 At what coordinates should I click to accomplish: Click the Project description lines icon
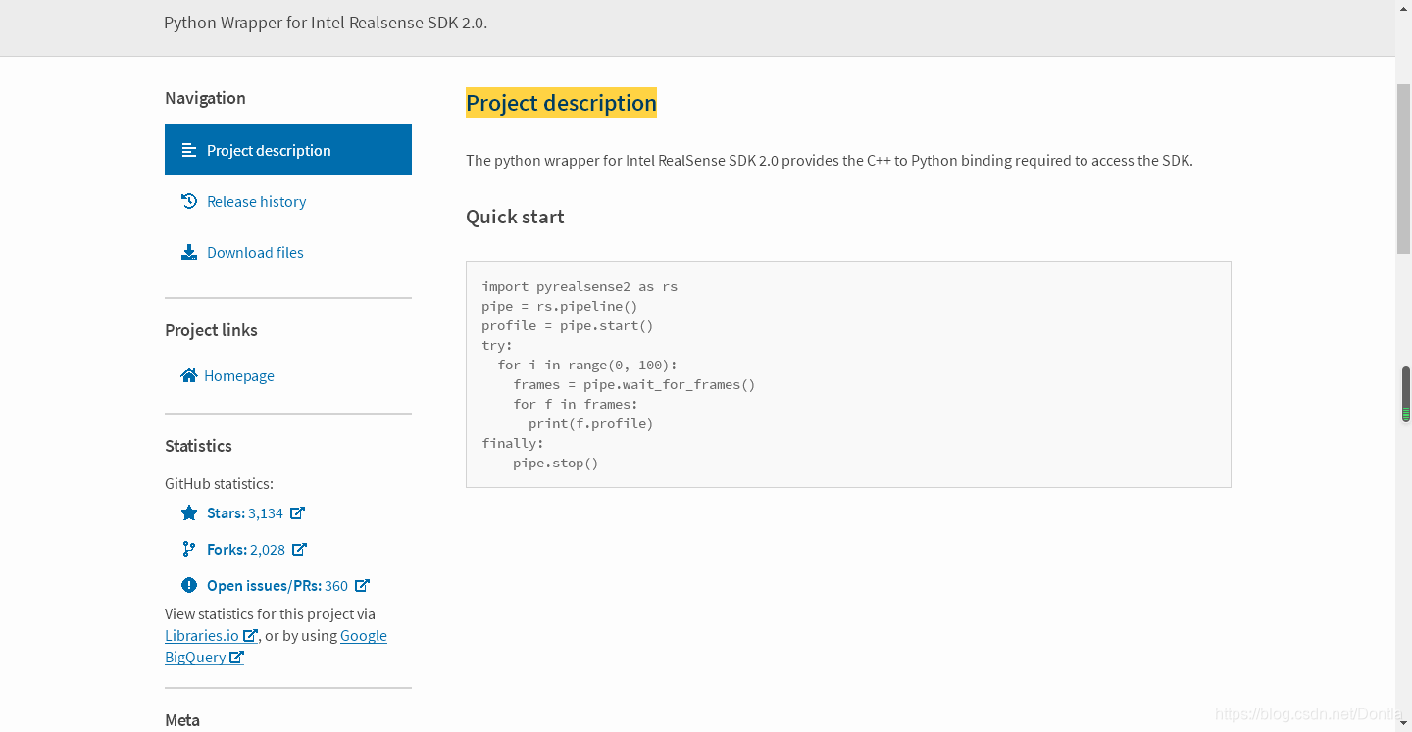[189, 150]
